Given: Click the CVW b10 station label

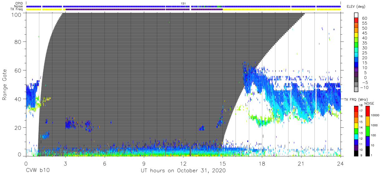Looking at the screenshot, I should point(37,170).
